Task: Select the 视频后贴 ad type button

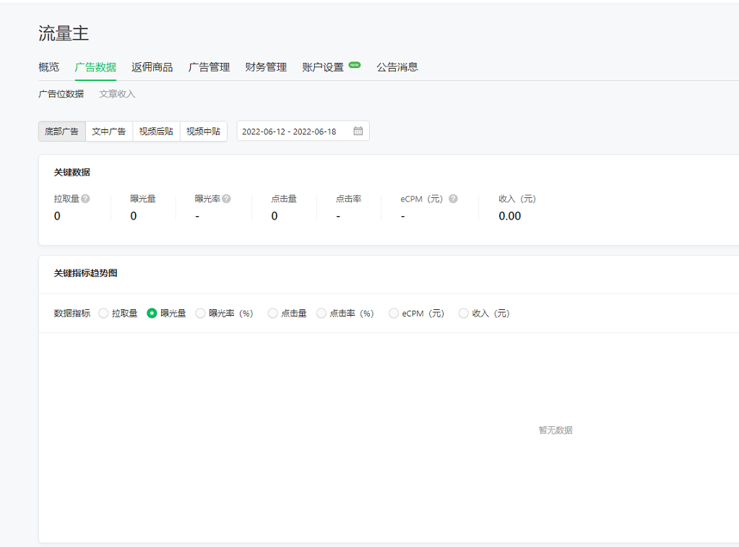Action: 156,132
